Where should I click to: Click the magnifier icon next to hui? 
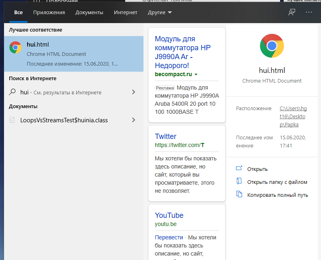click(x=12, y=92)
